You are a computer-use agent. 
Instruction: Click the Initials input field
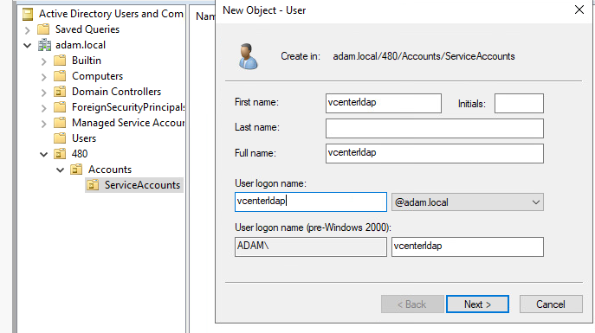click(519, 103)
